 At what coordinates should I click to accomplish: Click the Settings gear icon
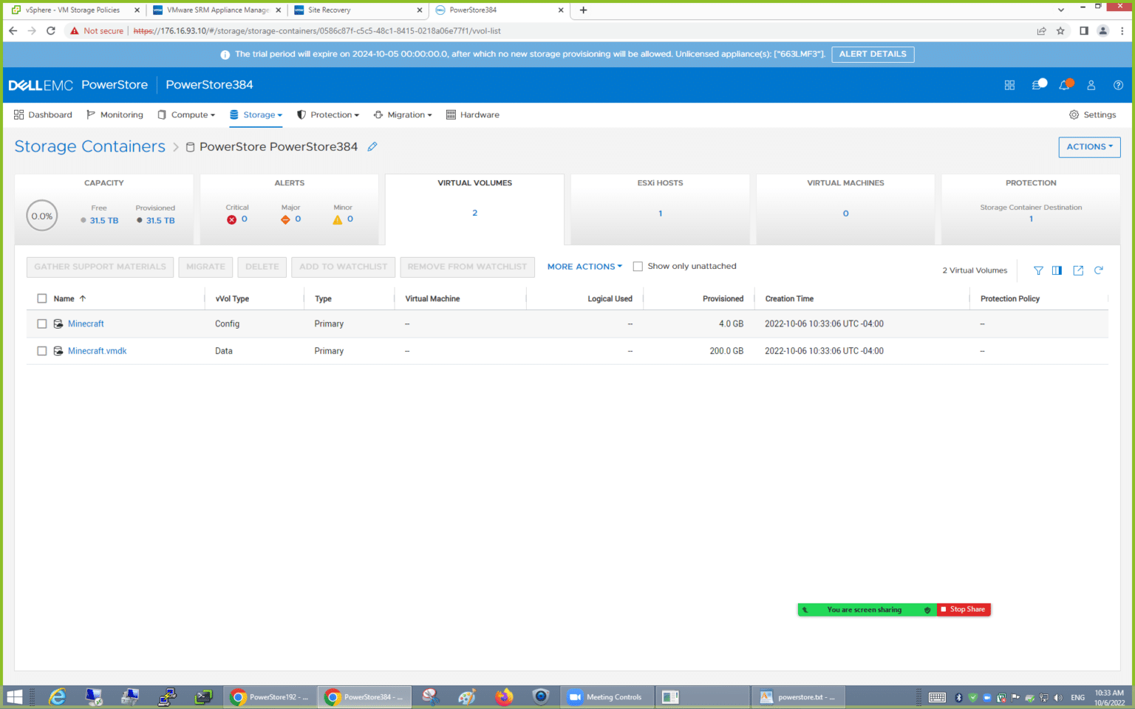(x=1074, y=114)
